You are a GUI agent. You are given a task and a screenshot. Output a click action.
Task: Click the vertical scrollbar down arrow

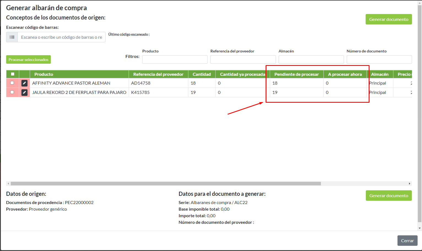420,228
